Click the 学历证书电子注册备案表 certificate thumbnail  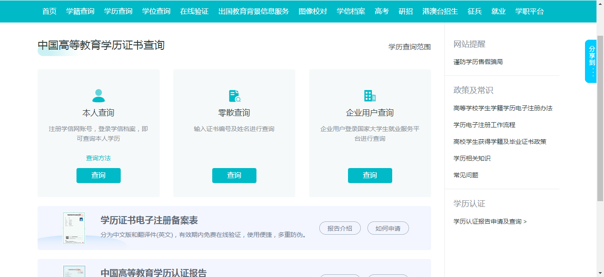click(x=74, y=228)
